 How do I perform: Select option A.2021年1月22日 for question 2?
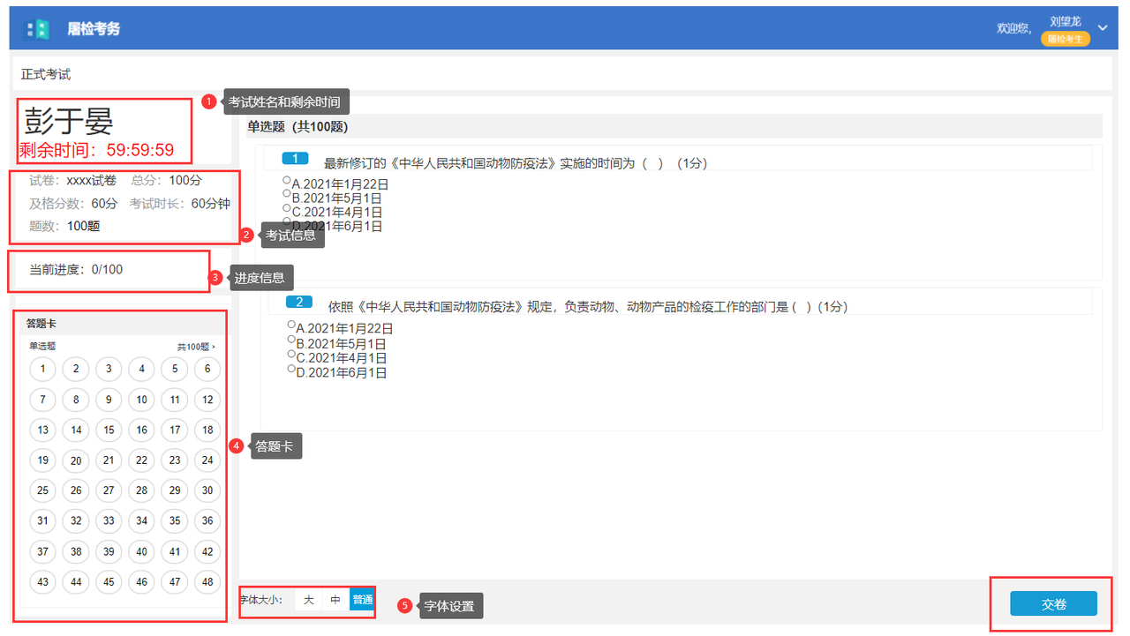(291, 325)
